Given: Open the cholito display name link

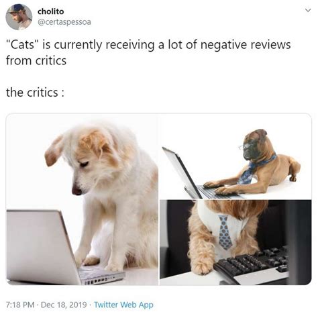Looking at the screenshot, I should tap(51, 11).
